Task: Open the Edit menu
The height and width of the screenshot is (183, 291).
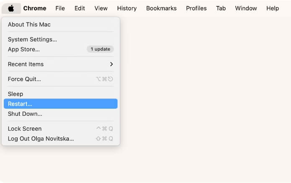Action: [x=80, y=8]
